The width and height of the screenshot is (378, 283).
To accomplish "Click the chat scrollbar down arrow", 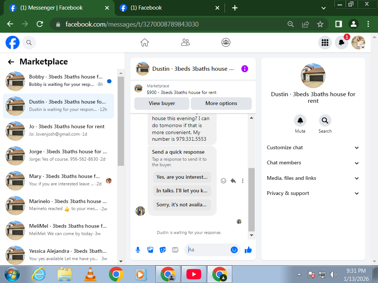I will [251, 235].
